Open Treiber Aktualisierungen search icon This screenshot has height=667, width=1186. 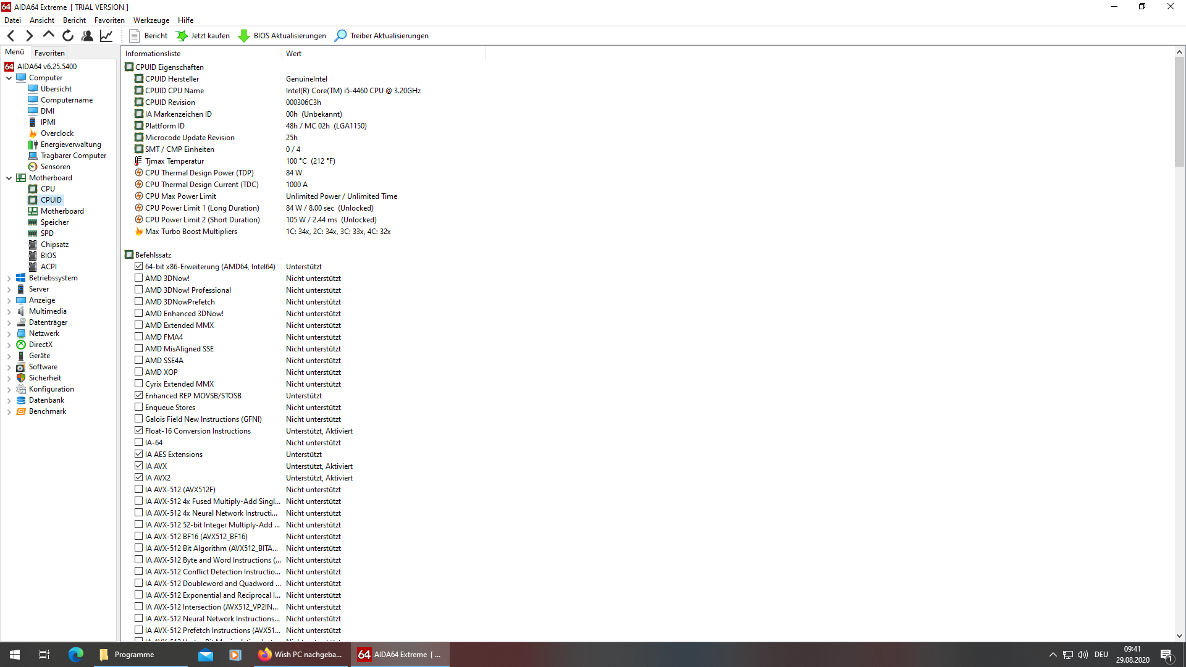click(x=340, y=36)
